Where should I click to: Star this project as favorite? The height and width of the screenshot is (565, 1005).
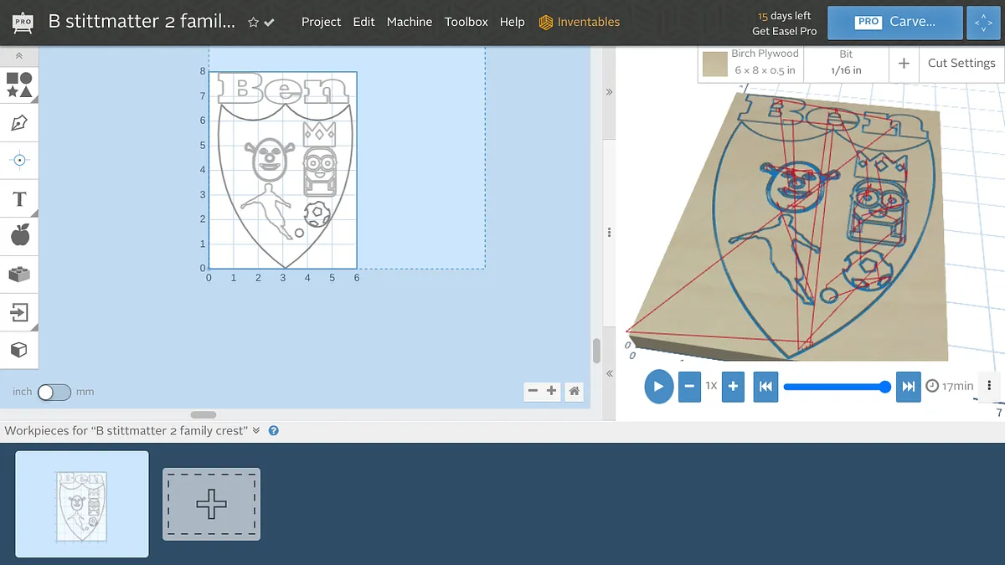pos(253,23)
